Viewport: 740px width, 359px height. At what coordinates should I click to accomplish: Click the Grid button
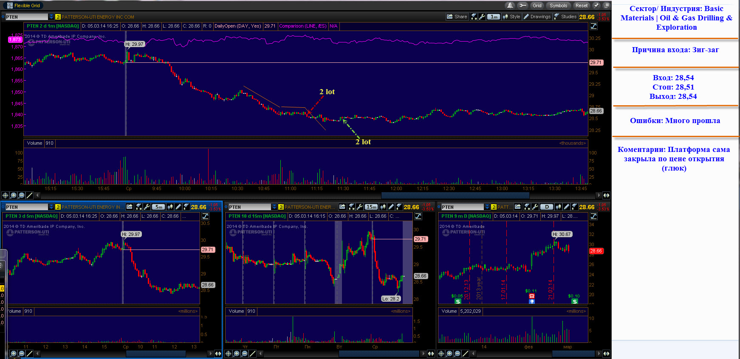(x=537, y=6)
